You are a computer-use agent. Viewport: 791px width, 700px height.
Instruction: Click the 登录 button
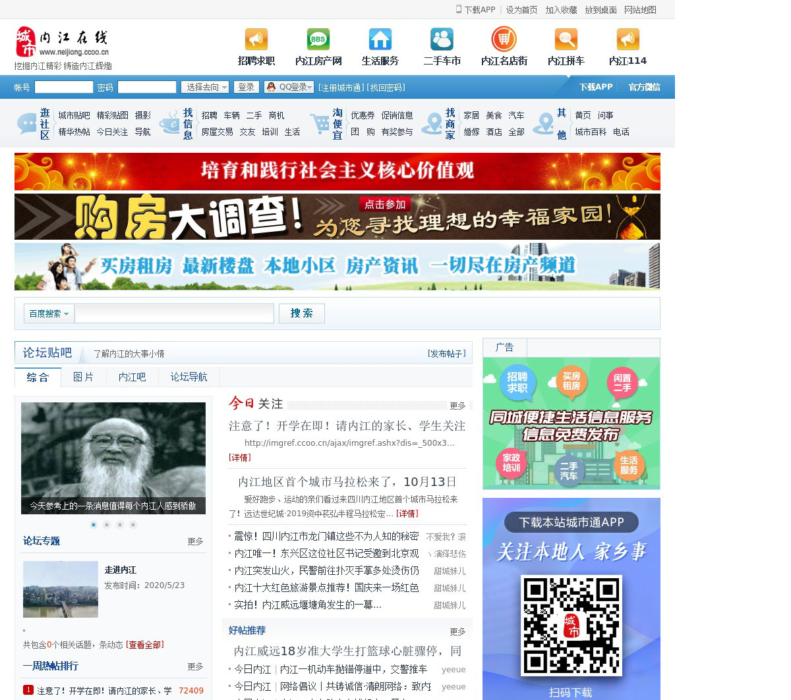pos(247,87)
